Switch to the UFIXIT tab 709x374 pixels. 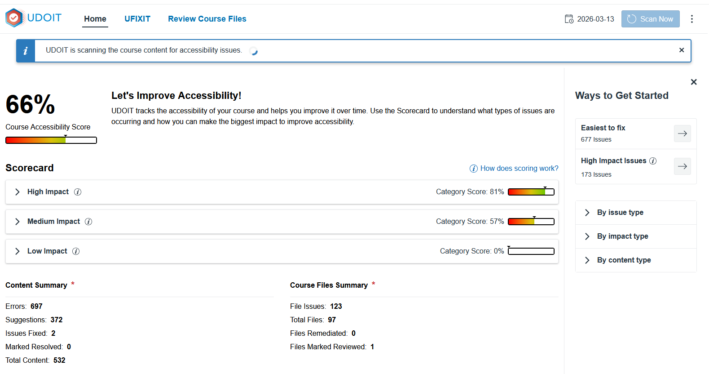137,19
